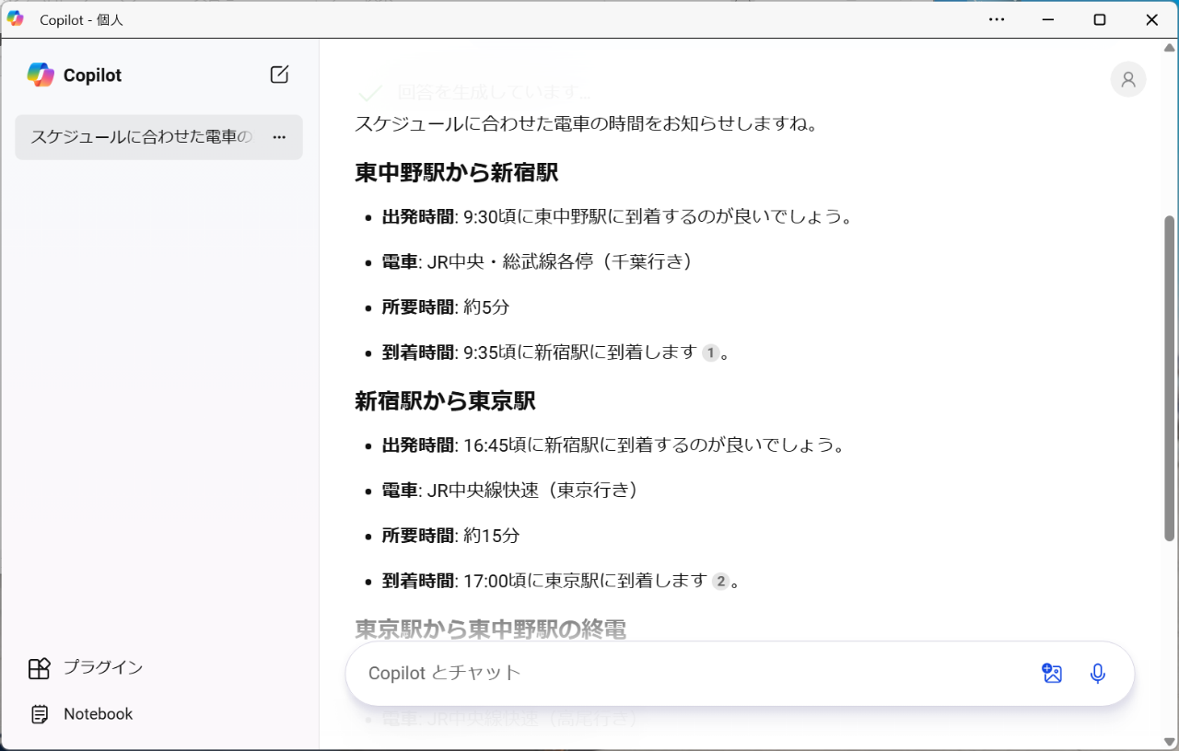Click the add image icon in chat box

point(1052,673)
